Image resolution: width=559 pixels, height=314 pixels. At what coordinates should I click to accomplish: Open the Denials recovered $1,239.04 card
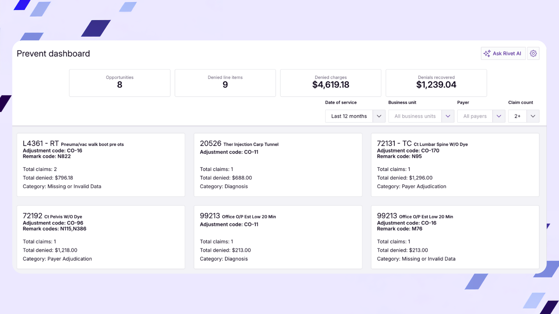[x=436, y=83]
